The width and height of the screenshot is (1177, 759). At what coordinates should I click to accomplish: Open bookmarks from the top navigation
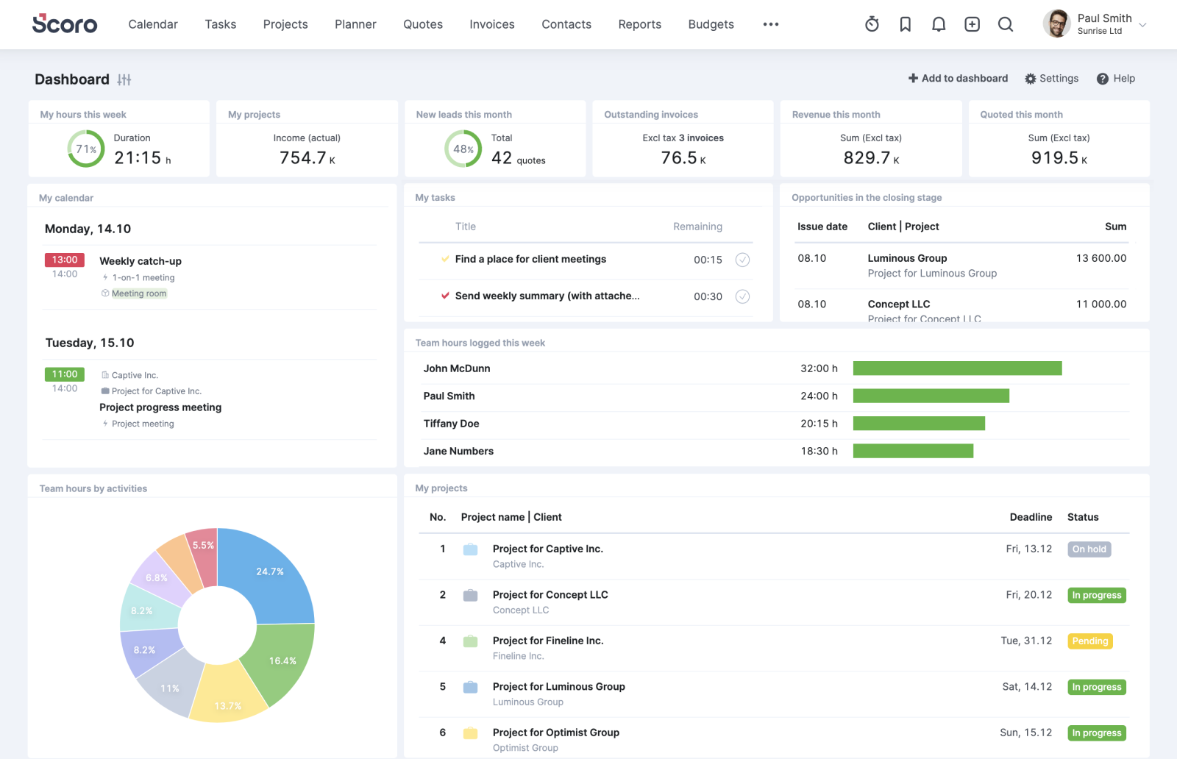pyautogui.click(x=906, y=24)
